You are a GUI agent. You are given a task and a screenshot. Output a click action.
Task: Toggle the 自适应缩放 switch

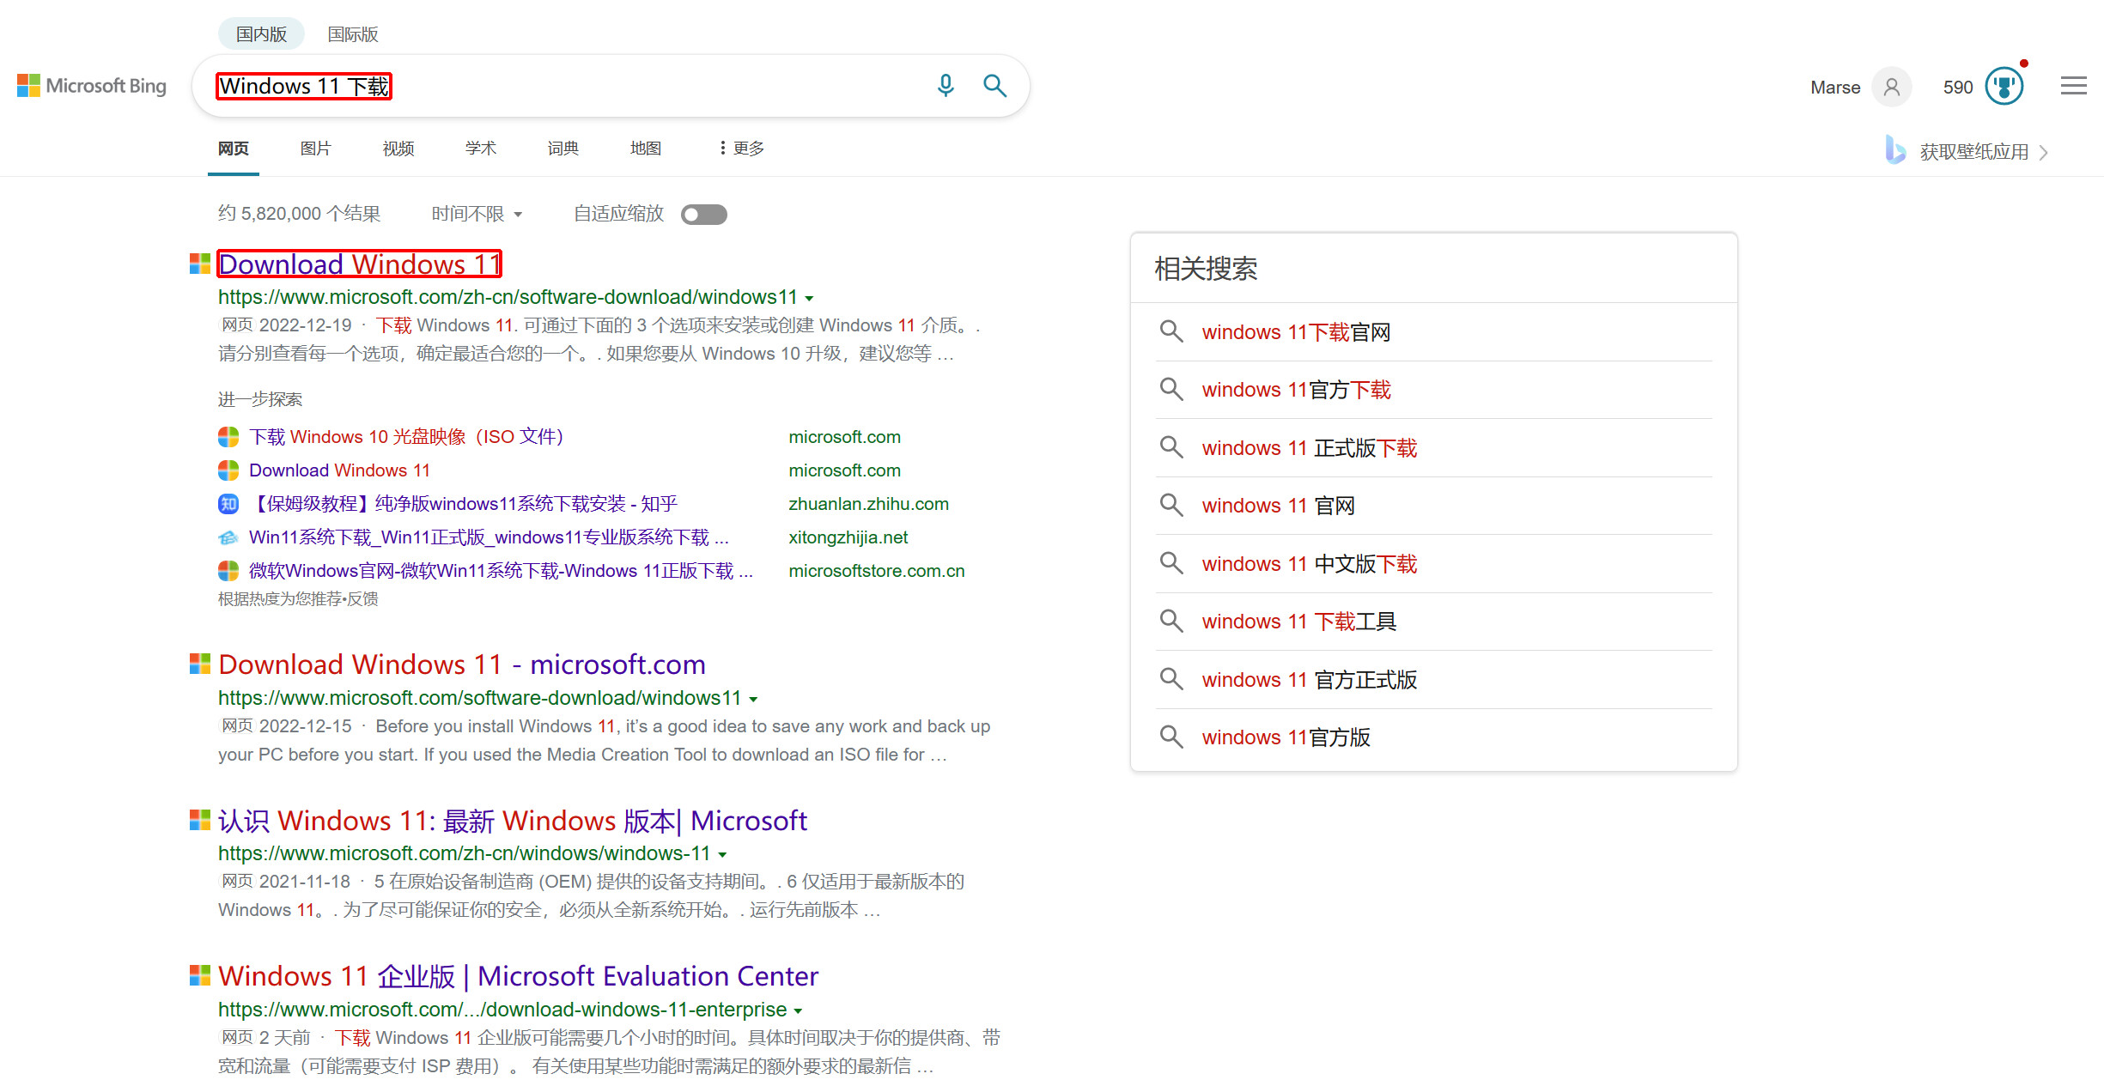click(x=703, y=215)
